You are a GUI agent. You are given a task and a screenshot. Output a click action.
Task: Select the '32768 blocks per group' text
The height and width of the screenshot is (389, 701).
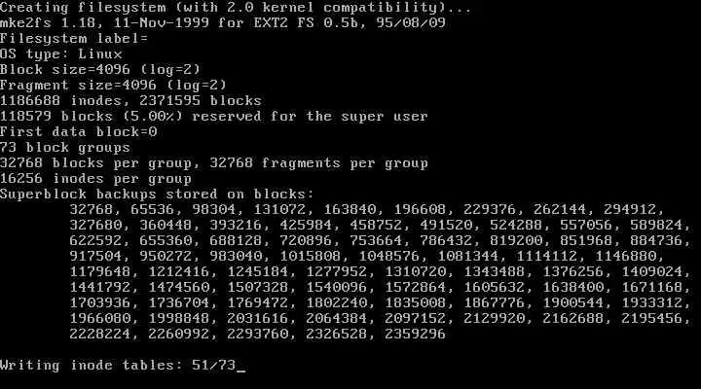(x=95, y=163)
